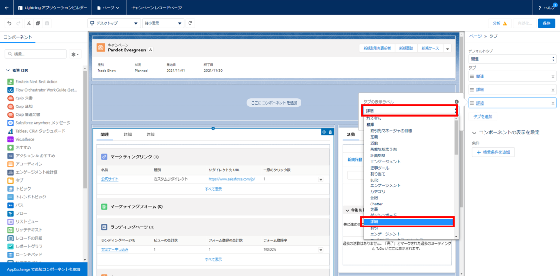Go back using the top-left arrow
The image size is (560, 276).
[6, 8]
